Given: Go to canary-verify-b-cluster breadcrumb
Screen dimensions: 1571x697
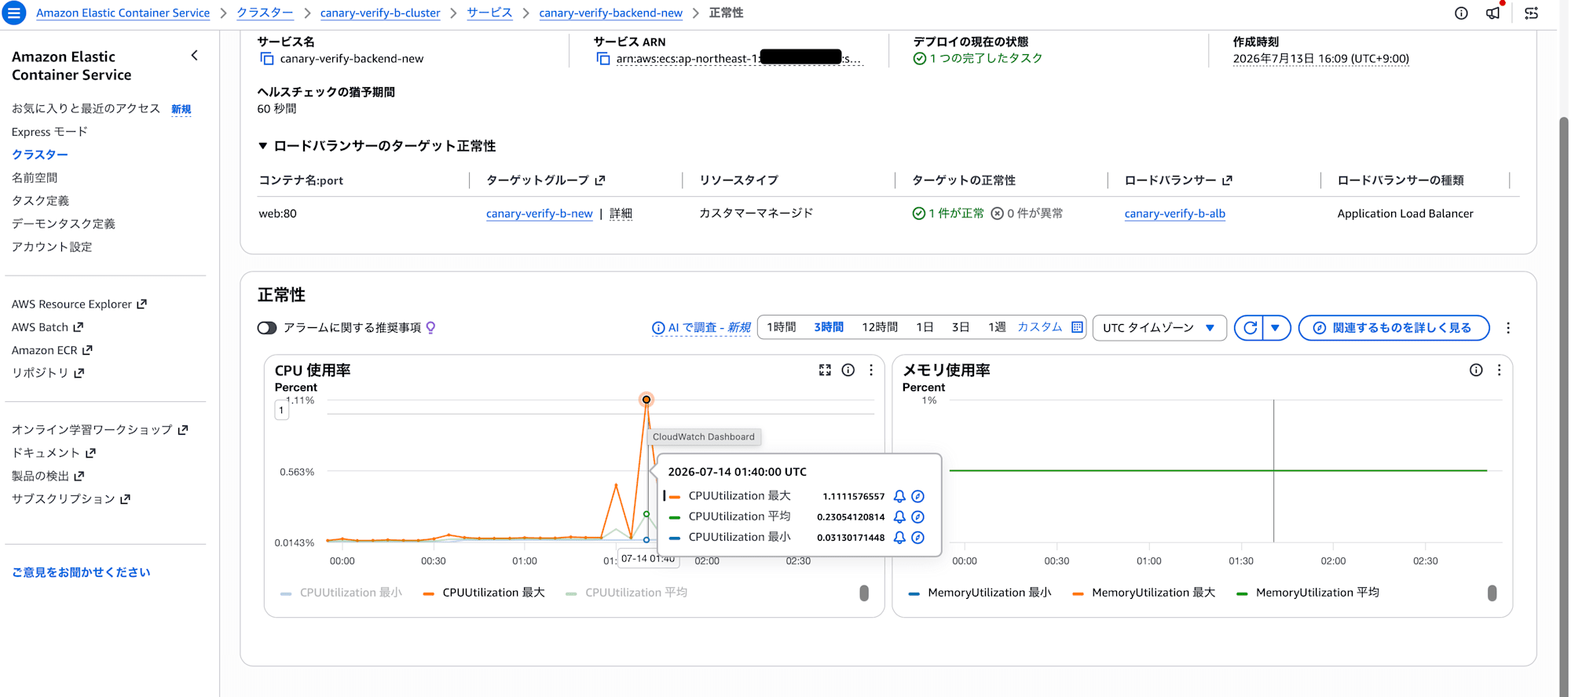Looking at the screenshot, I should 380,13.
